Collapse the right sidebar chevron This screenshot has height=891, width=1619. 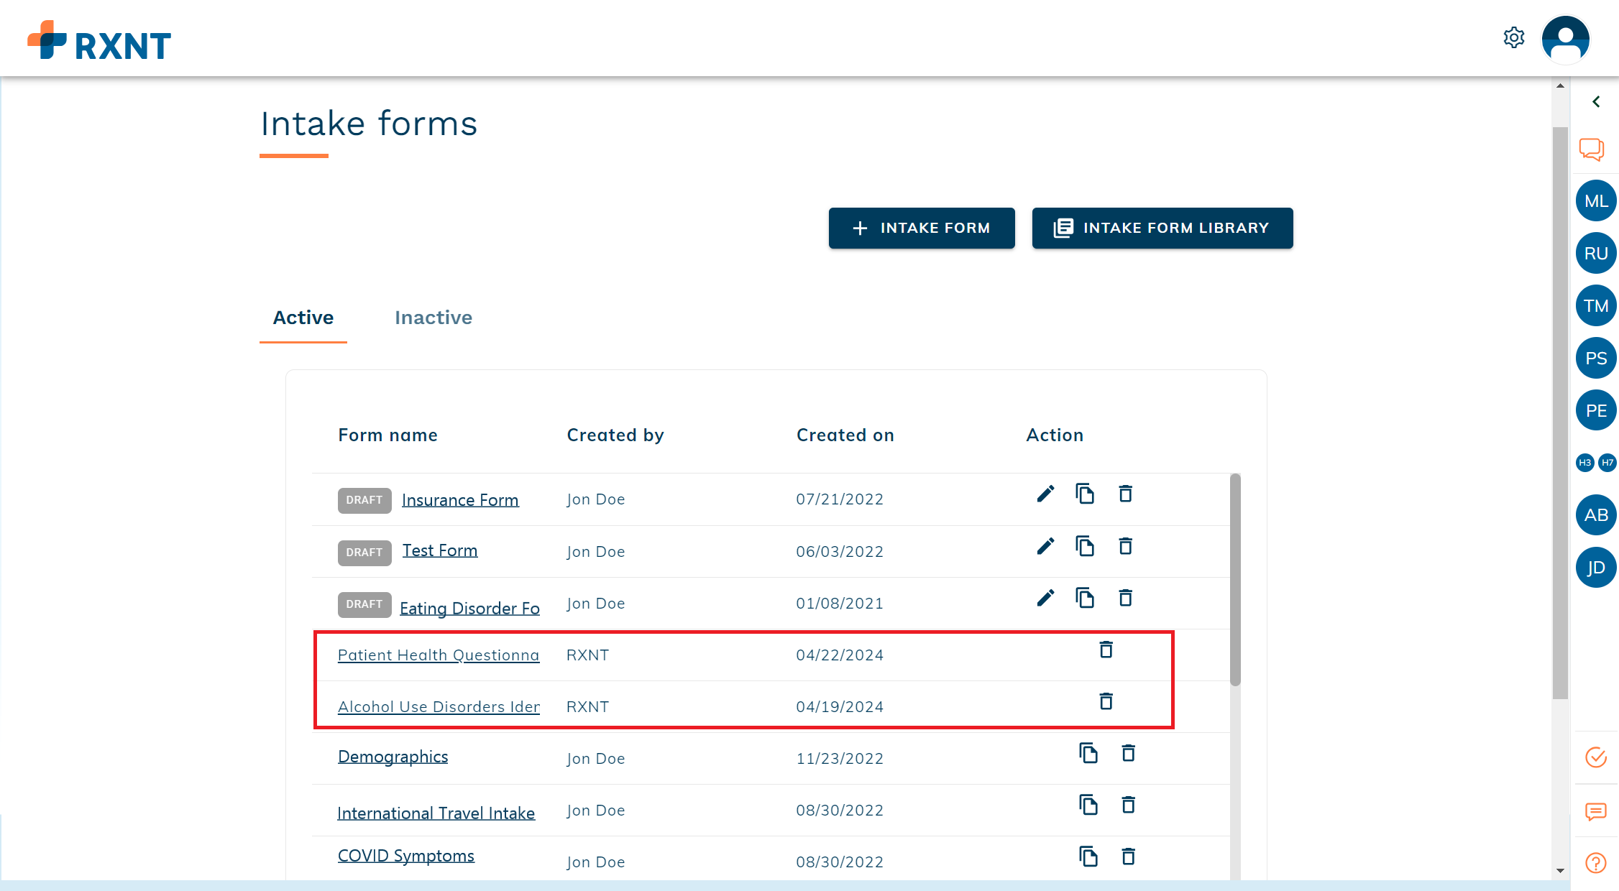point(1596,102)
